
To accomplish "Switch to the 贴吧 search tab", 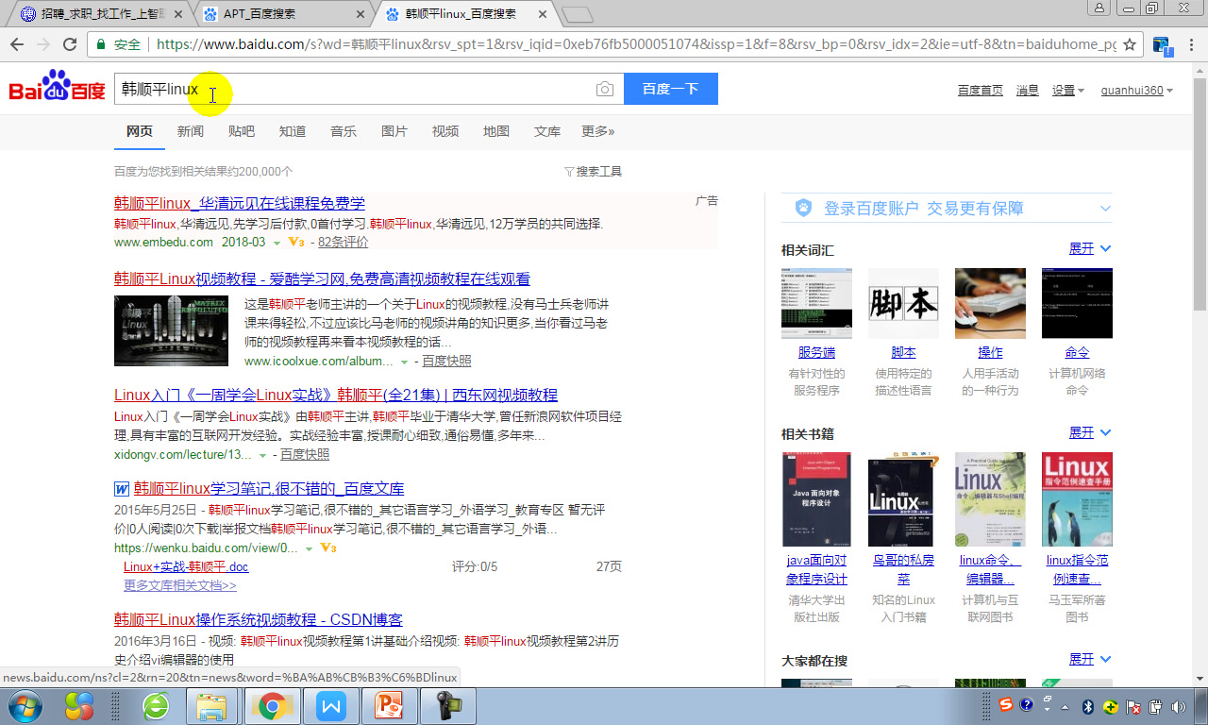I will pyautogui.click(x=242, y=131).
